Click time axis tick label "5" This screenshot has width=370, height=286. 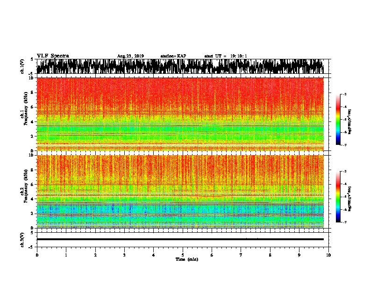point(183,255)
